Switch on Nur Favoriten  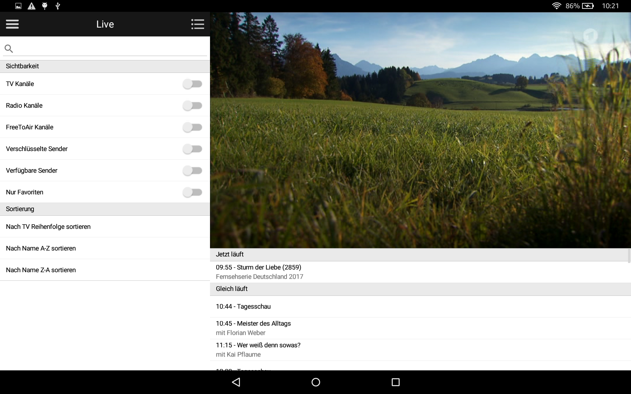pyautogui.click(x=193, y=192)
